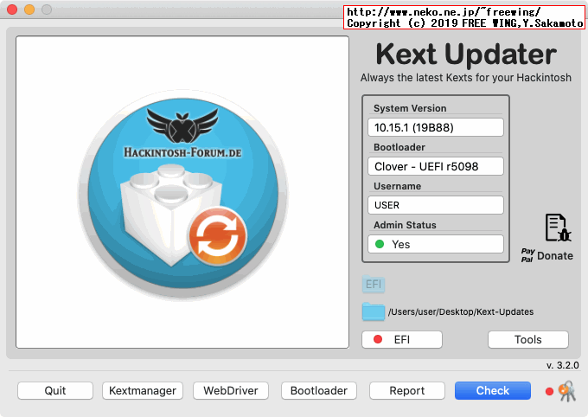Click the /Users/user/Desktop/Kext-Updates path
Screen dimensions: 588x417
461,312
